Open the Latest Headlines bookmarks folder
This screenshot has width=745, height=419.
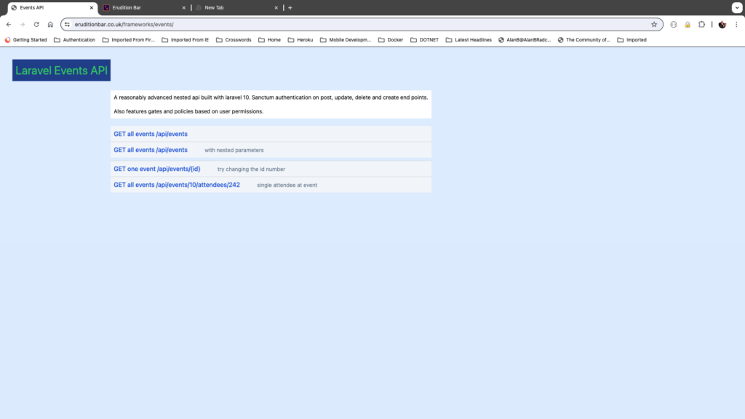[469, 40]
